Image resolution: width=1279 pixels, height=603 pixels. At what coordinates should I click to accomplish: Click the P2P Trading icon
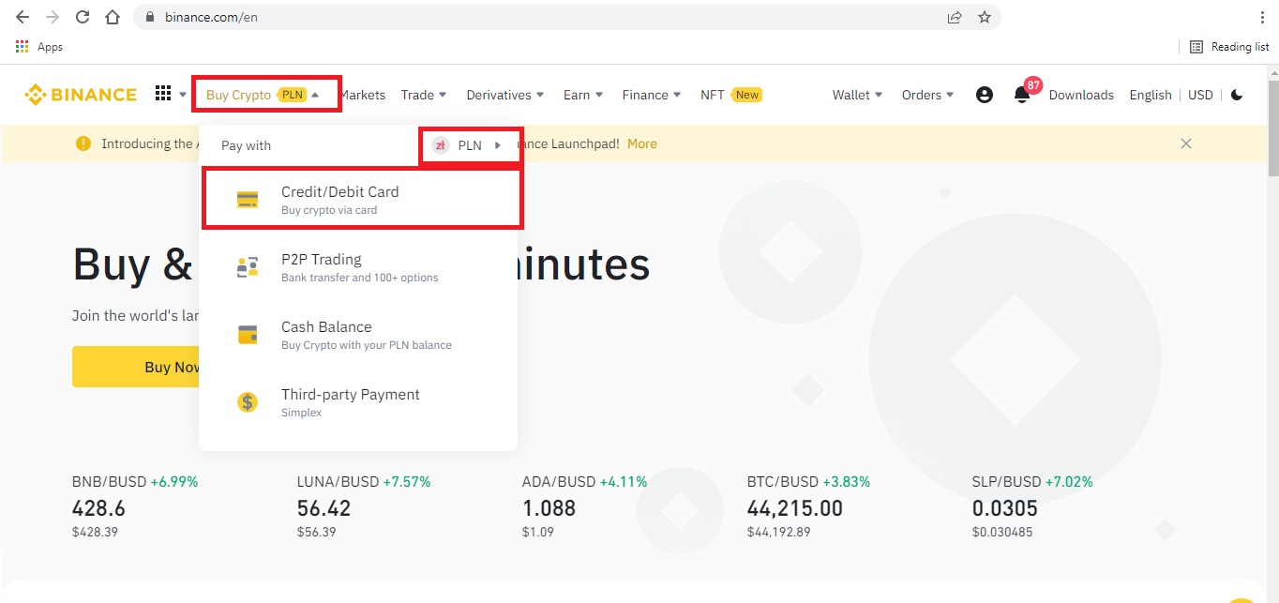[x=248, y=267]
